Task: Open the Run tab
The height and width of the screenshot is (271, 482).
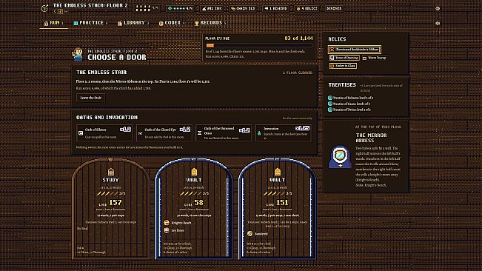Action: tap(54, 23)
